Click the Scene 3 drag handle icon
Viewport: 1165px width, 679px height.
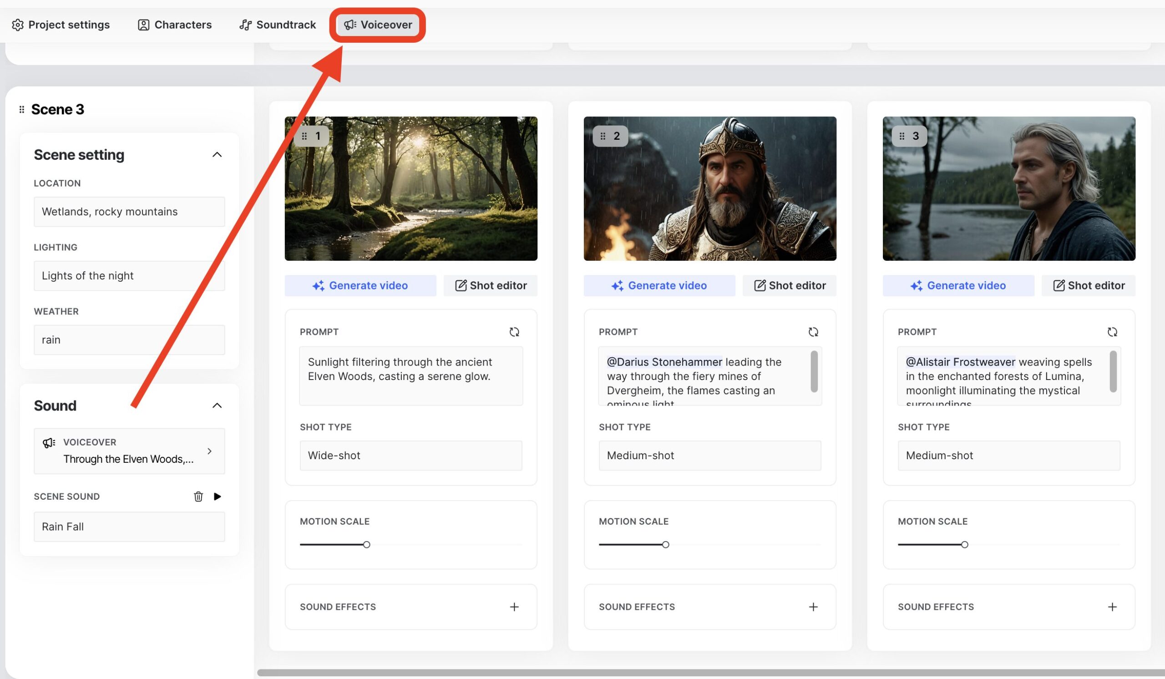pyautogui.click(x=21, y=110)
